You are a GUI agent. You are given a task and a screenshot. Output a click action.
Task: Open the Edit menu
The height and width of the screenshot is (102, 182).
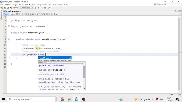[x=5, y=5]
